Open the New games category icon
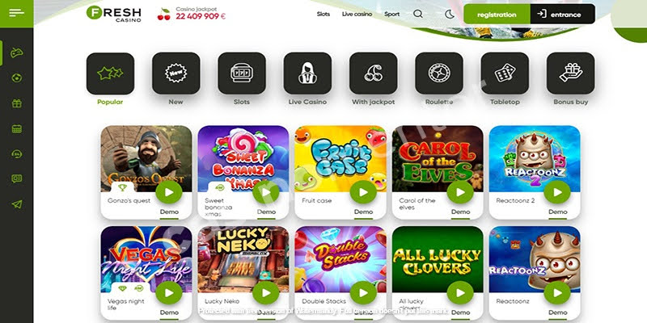This screenshot has width=647, height=323. pos(175,73)
